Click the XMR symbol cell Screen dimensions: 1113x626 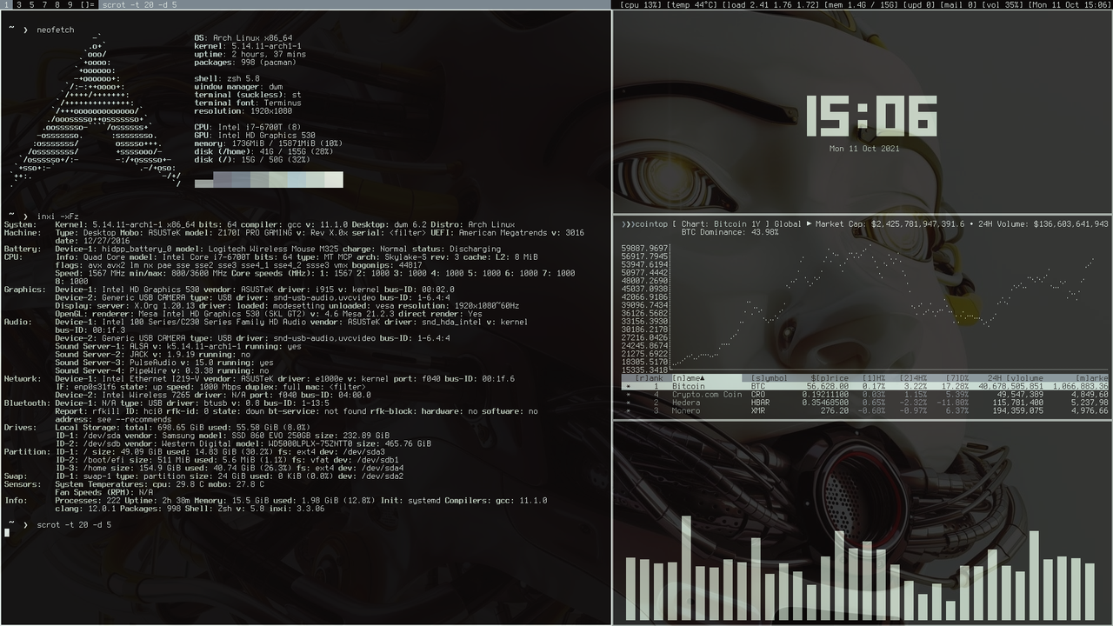coord(758,410)
